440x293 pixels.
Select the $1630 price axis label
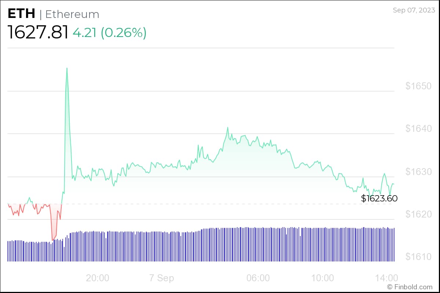[x=418, y=172]
